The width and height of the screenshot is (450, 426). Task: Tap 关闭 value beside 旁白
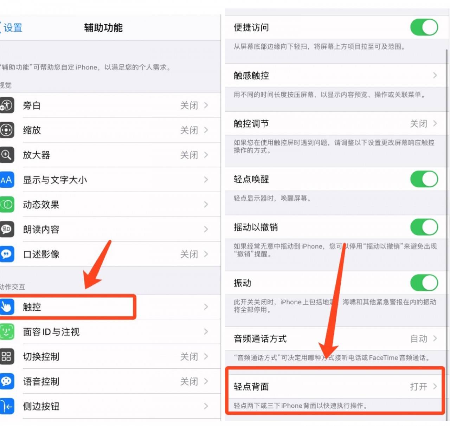pos(189,105)
